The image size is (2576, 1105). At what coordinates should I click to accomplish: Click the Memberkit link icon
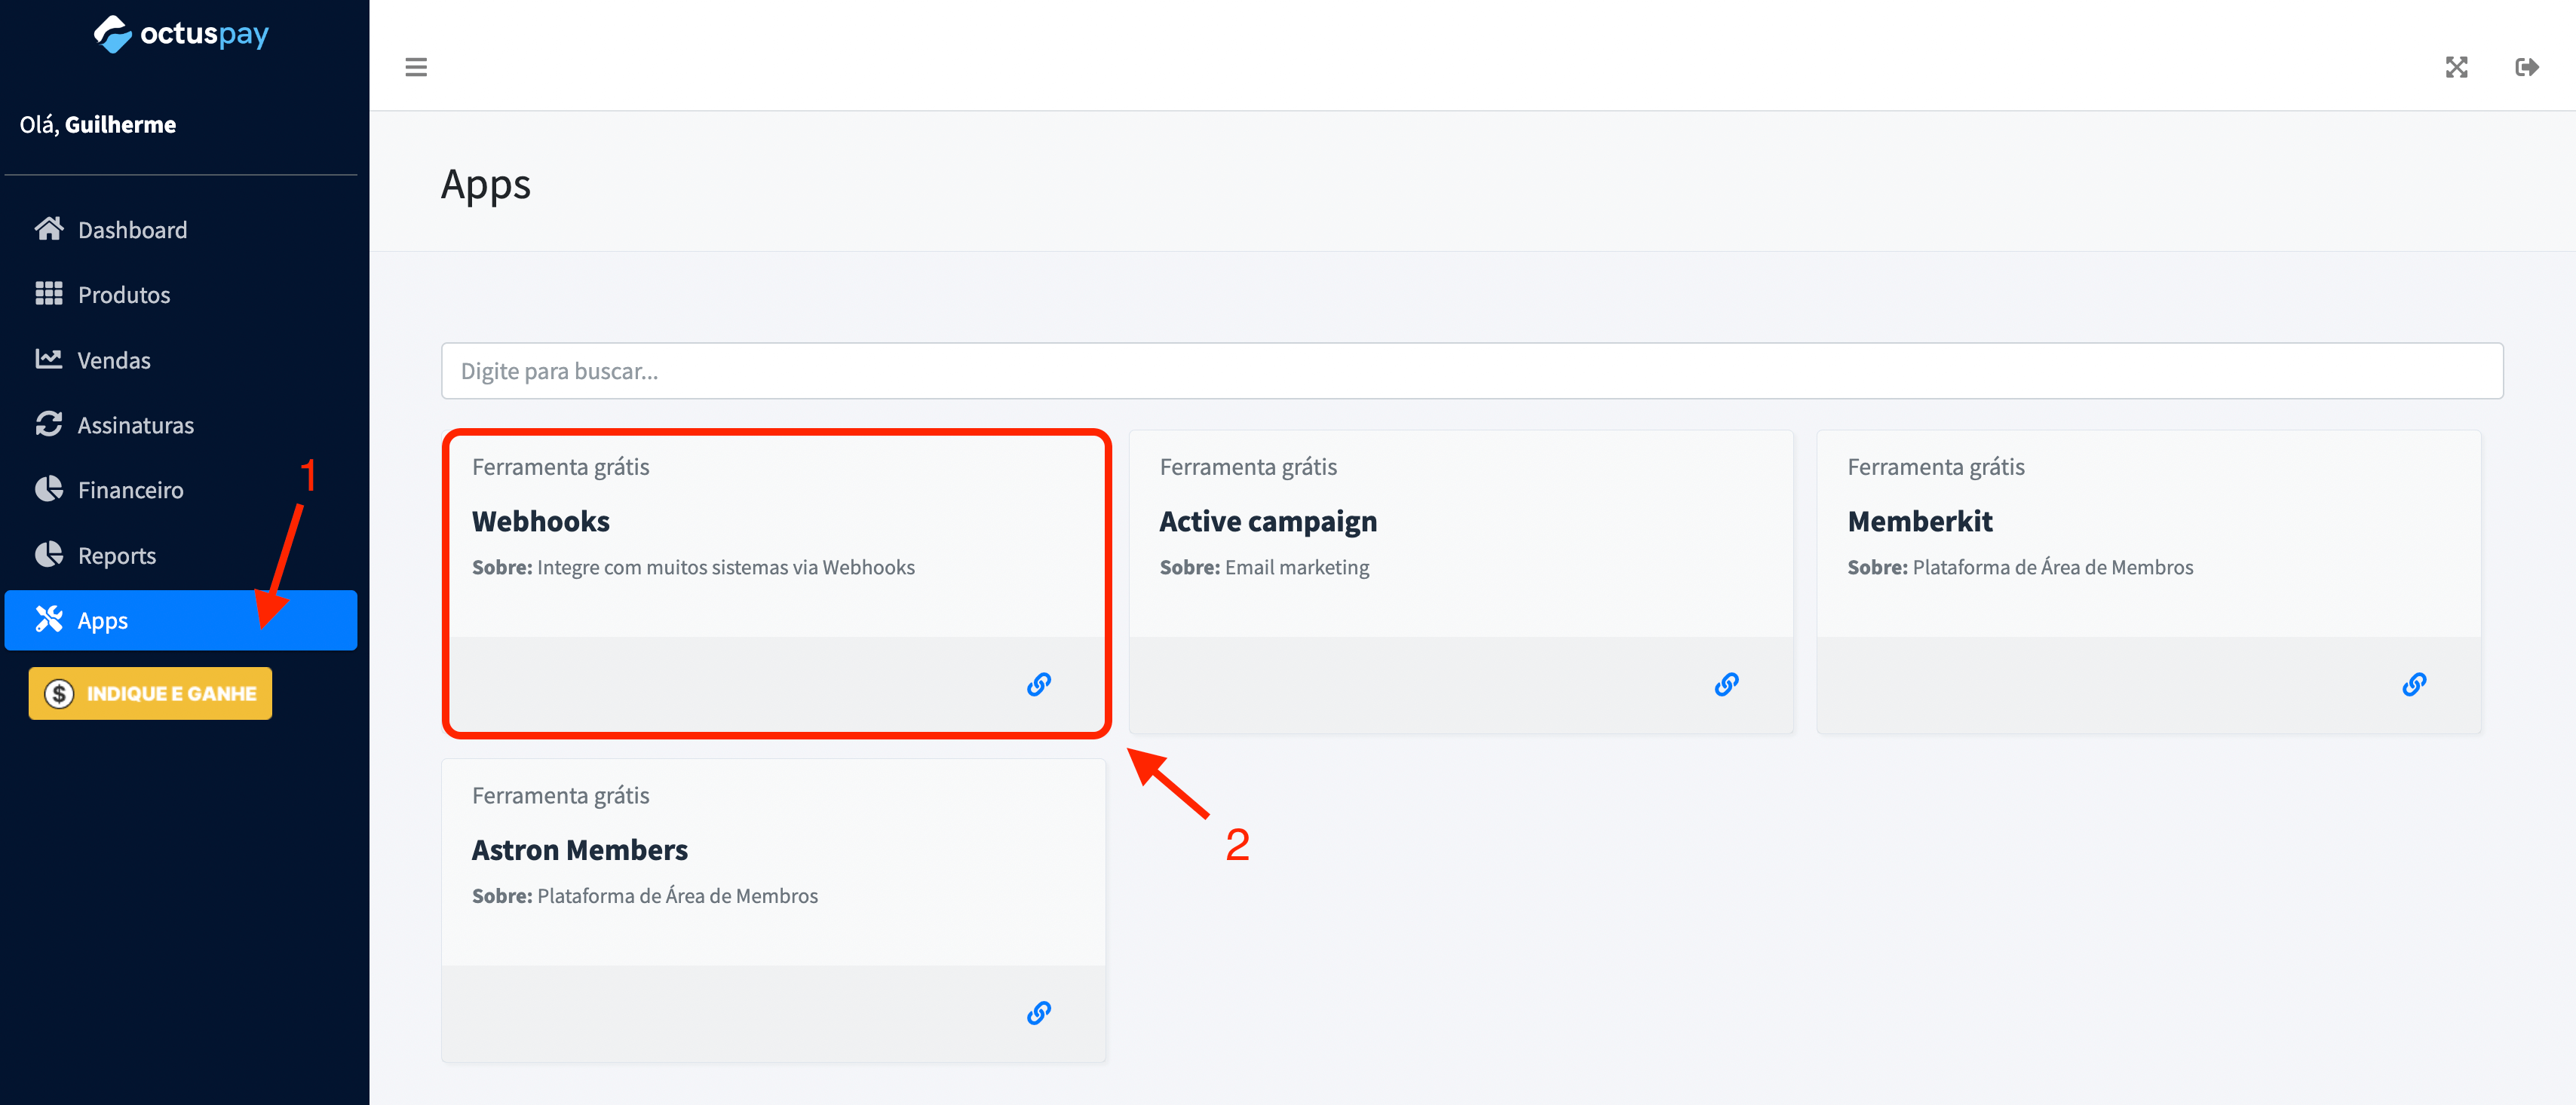pyautogui.click(x=2417, y=684)
